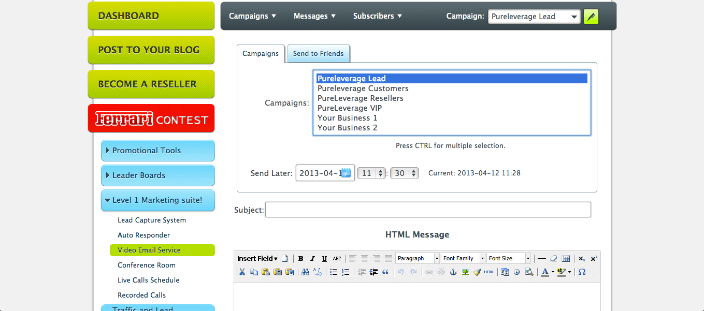The width and height of the screenshot is (704, 311).
Task: Insert a table into the message
Action: [566, 258]
